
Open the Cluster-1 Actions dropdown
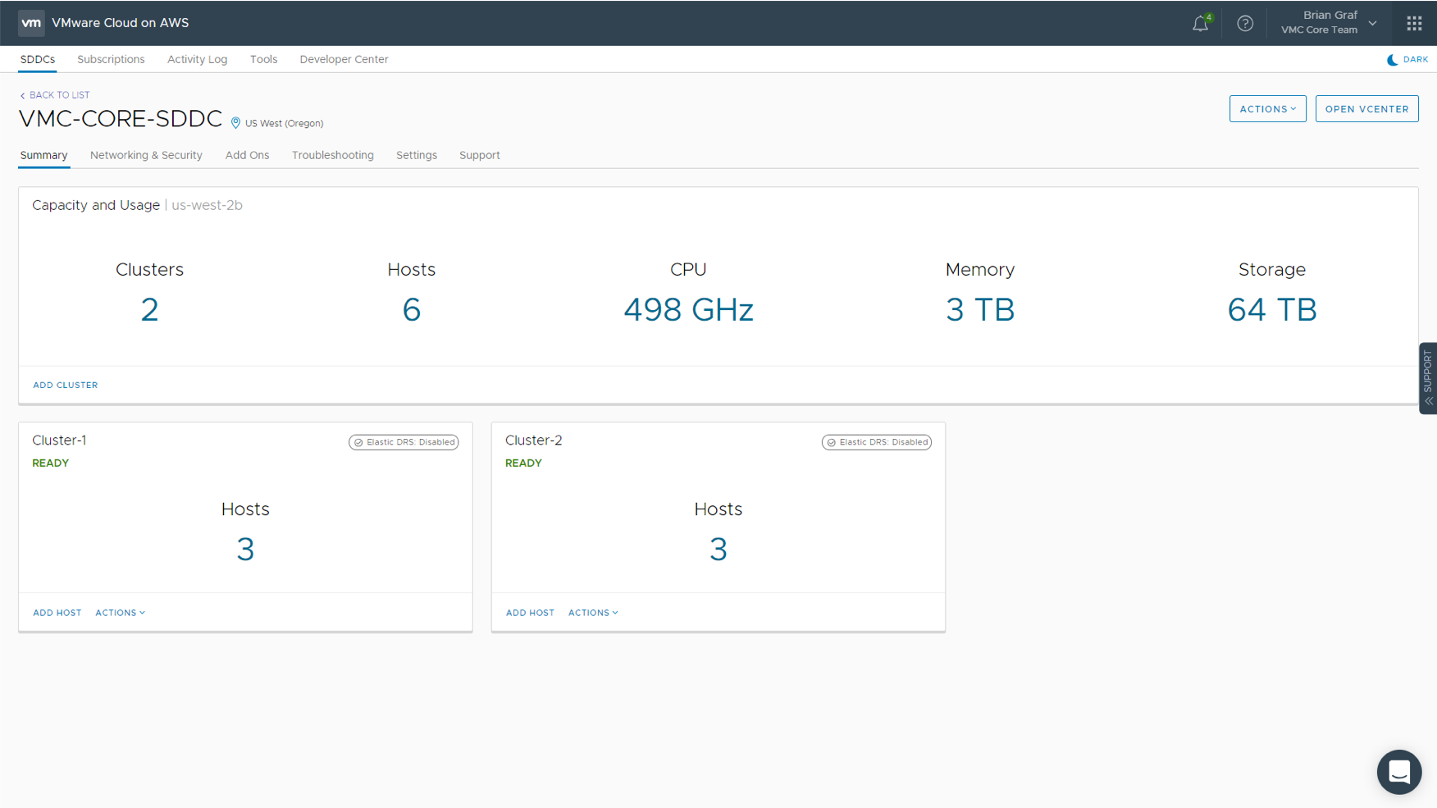[120, 613]
